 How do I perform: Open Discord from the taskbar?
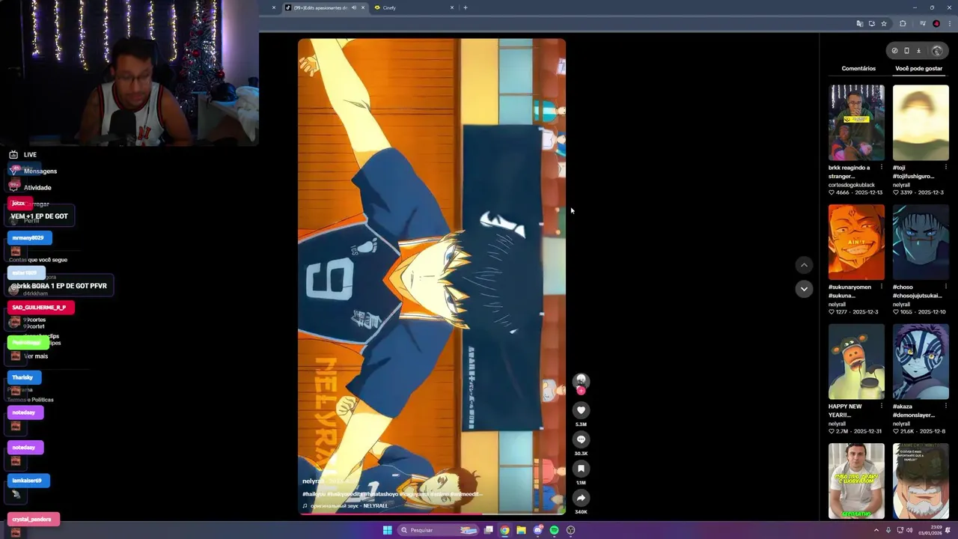pos(538,530)
